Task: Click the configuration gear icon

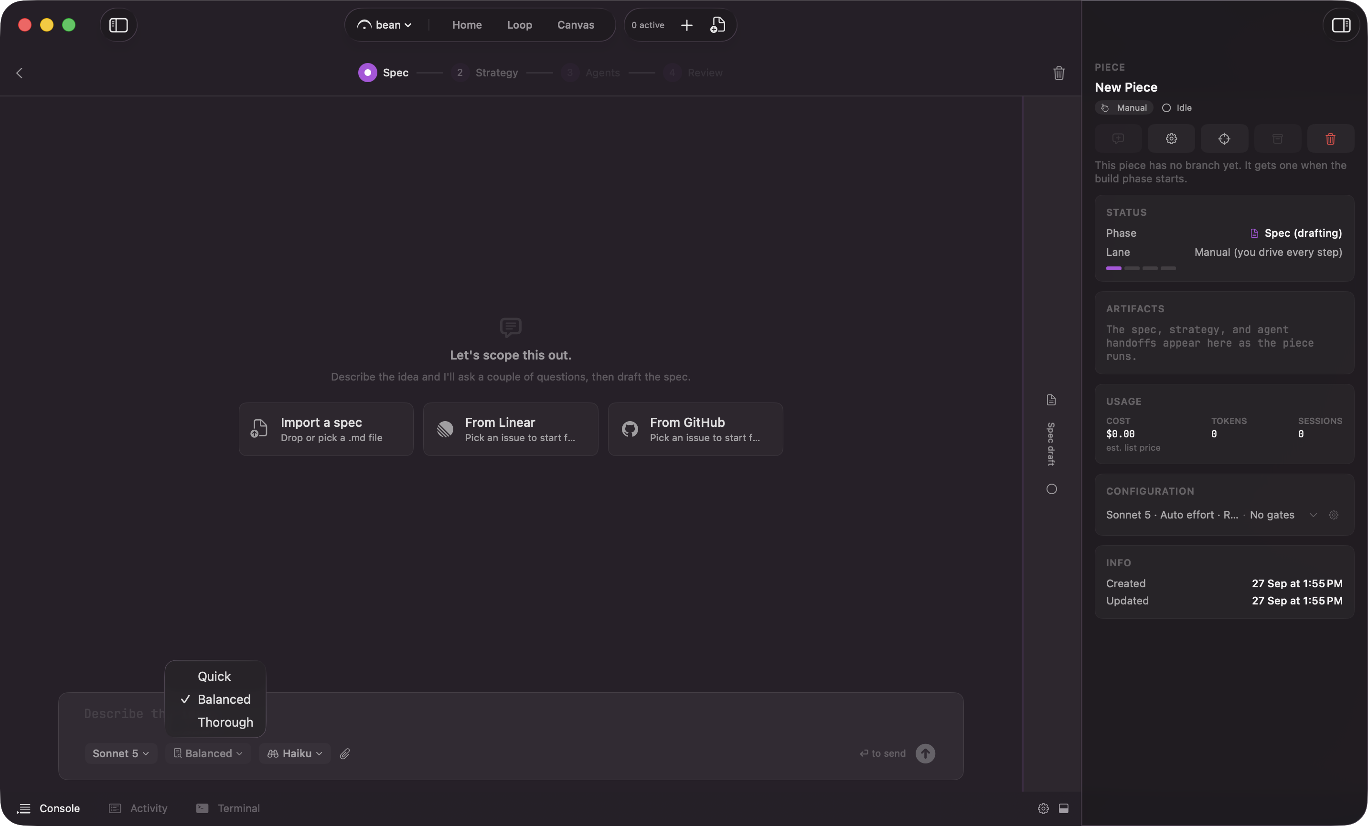Action: point(1333,515)
